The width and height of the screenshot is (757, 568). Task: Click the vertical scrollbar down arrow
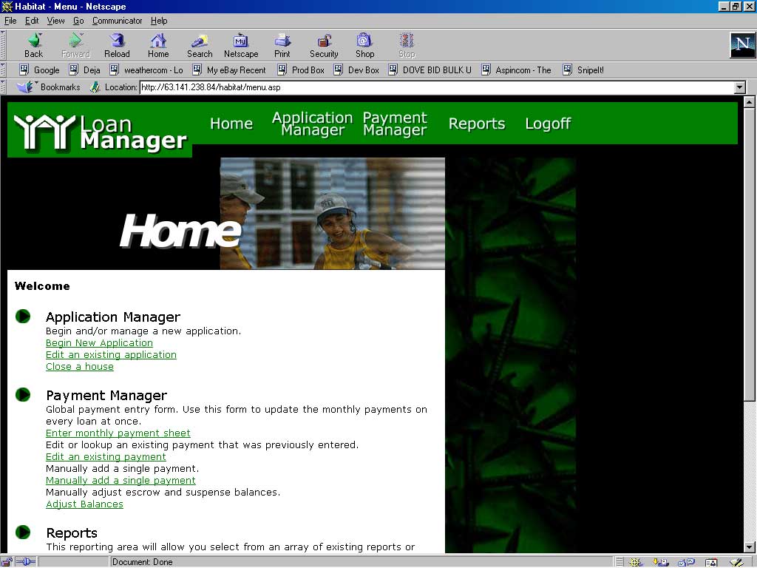click(749, 547)
